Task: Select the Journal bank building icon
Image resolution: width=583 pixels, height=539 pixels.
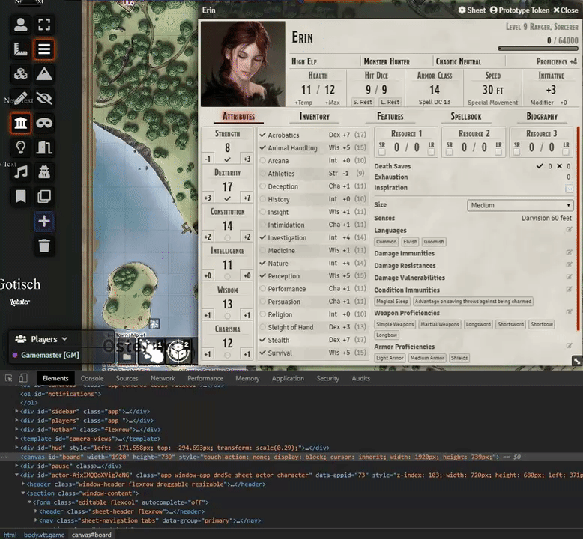Action: click(20, 123)
